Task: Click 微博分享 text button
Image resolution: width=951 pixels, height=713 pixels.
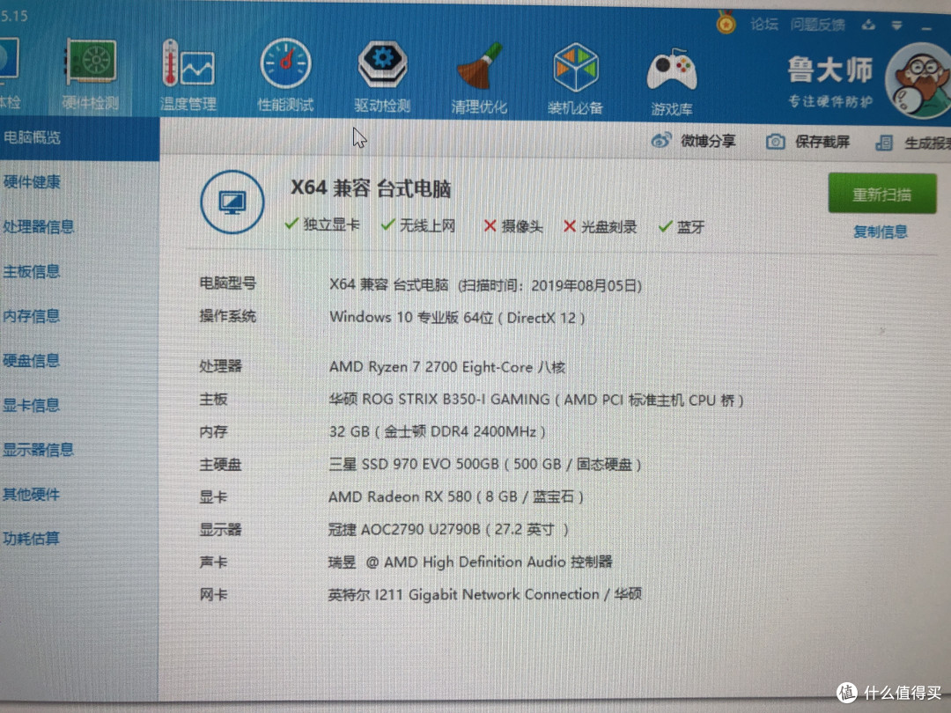Action: 708,141
